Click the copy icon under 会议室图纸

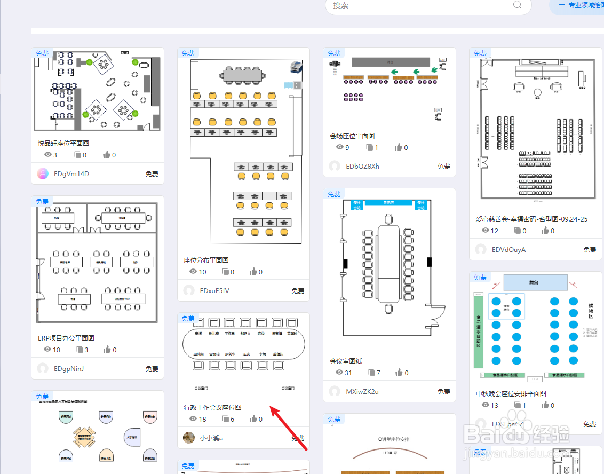372,373
